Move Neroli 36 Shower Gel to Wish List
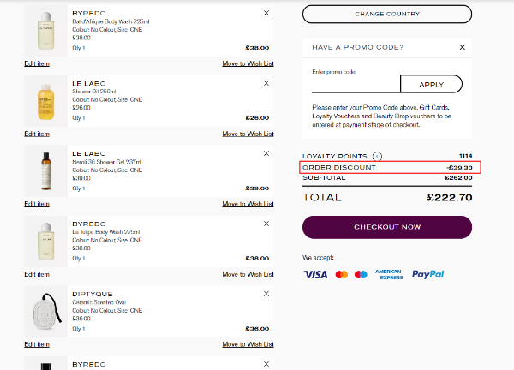Image resolution: width=514 pixels, height=370 pixels. tap(248, 204)
